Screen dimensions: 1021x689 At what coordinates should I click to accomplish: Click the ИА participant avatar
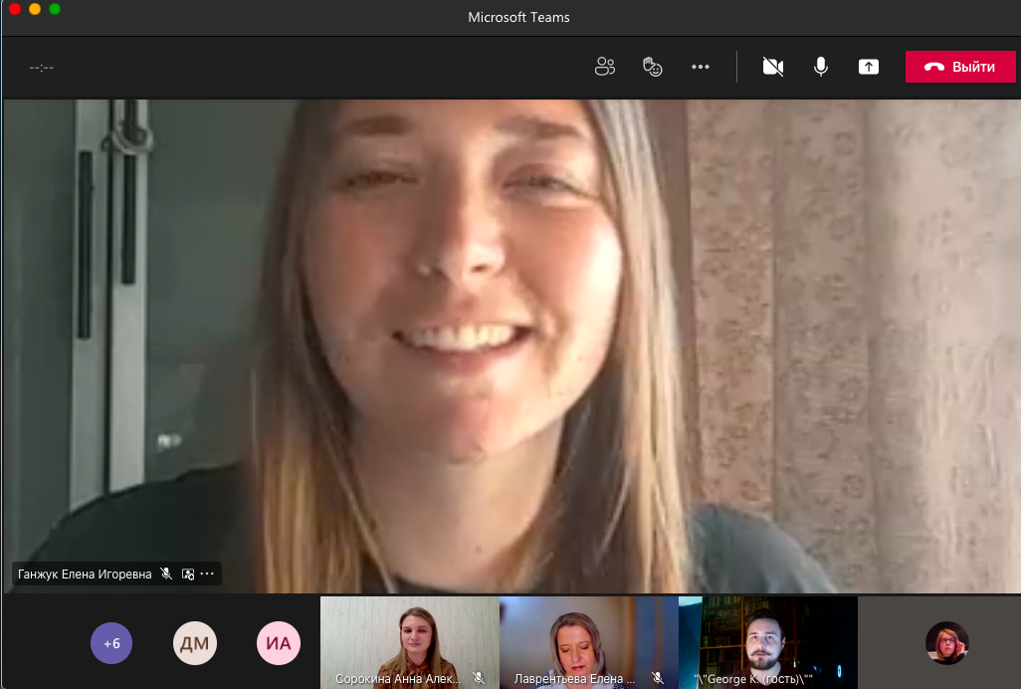coord(279,643)
